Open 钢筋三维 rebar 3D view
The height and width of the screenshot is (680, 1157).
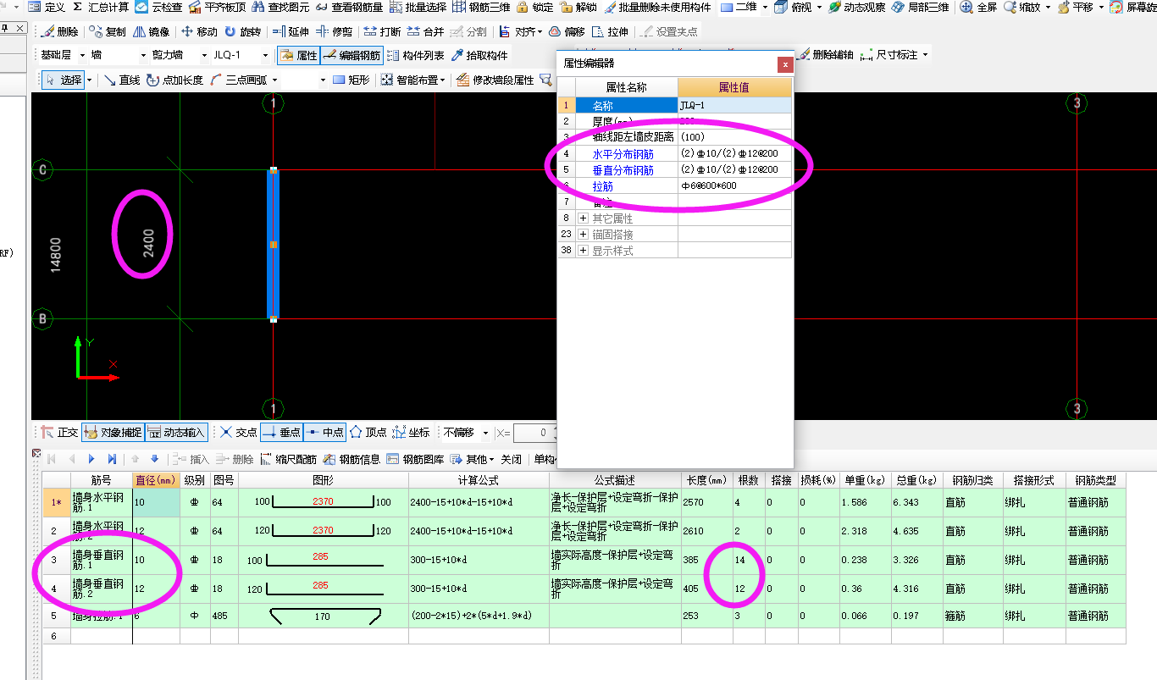pos(481,7)
